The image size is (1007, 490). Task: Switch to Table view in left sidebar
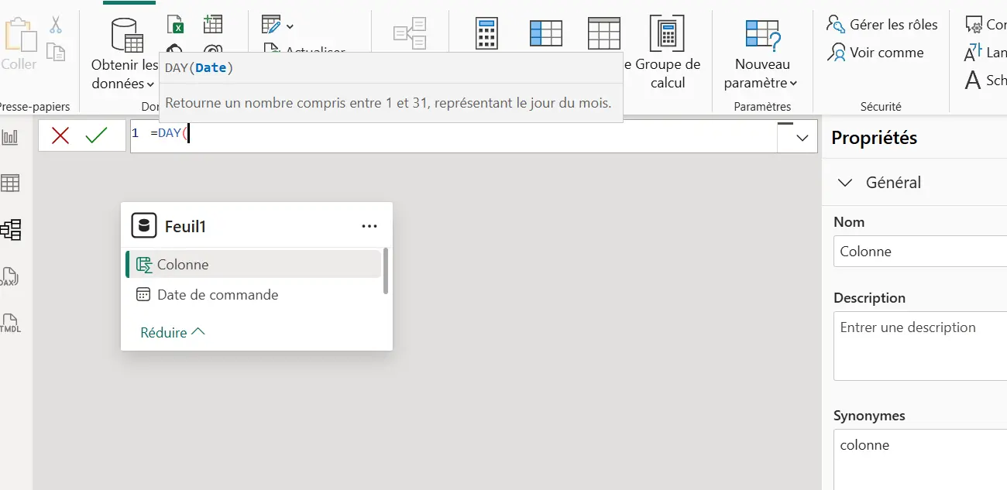click(11, 183)
